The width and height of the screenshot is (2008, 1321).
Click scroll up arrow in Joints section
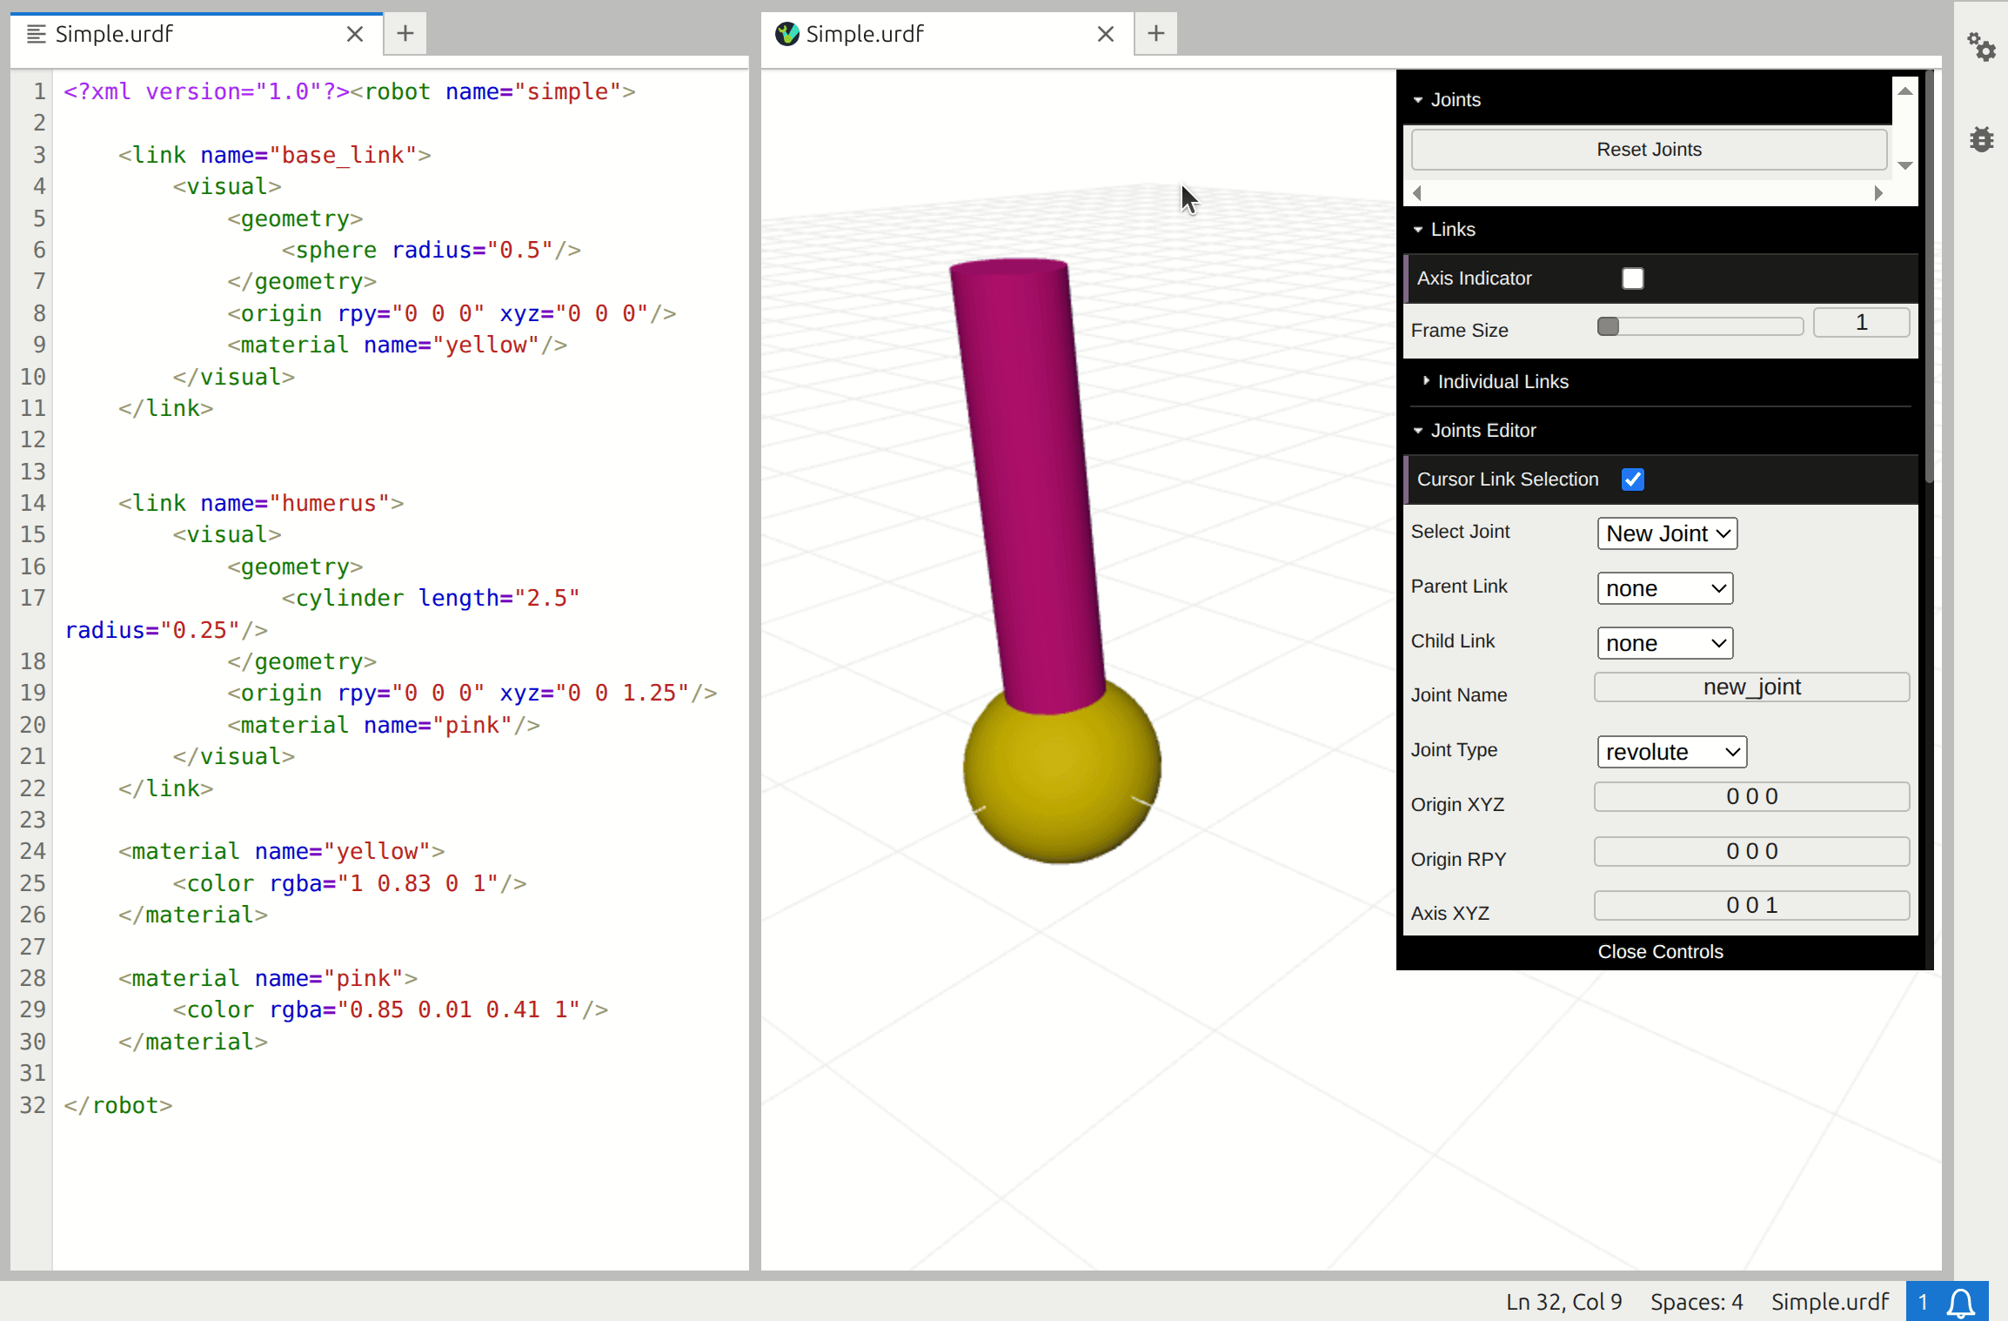point(1905,91)
